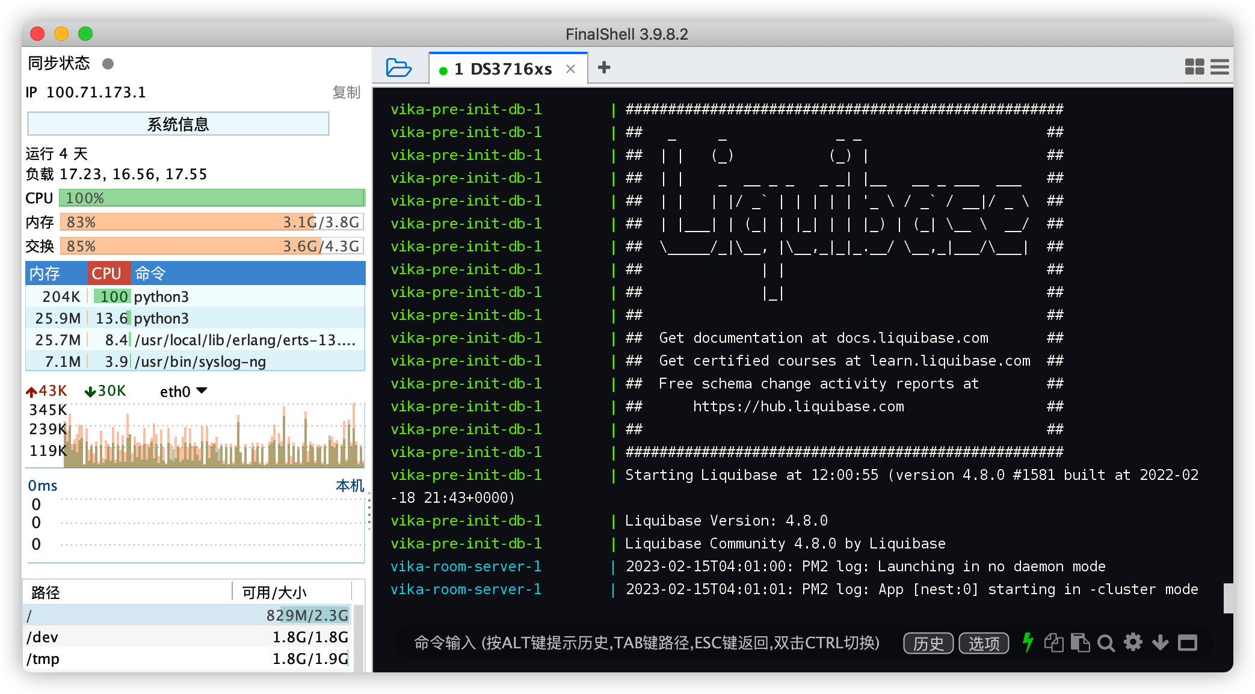Open terminal settings gear icon

click(x=1133, y=642)
